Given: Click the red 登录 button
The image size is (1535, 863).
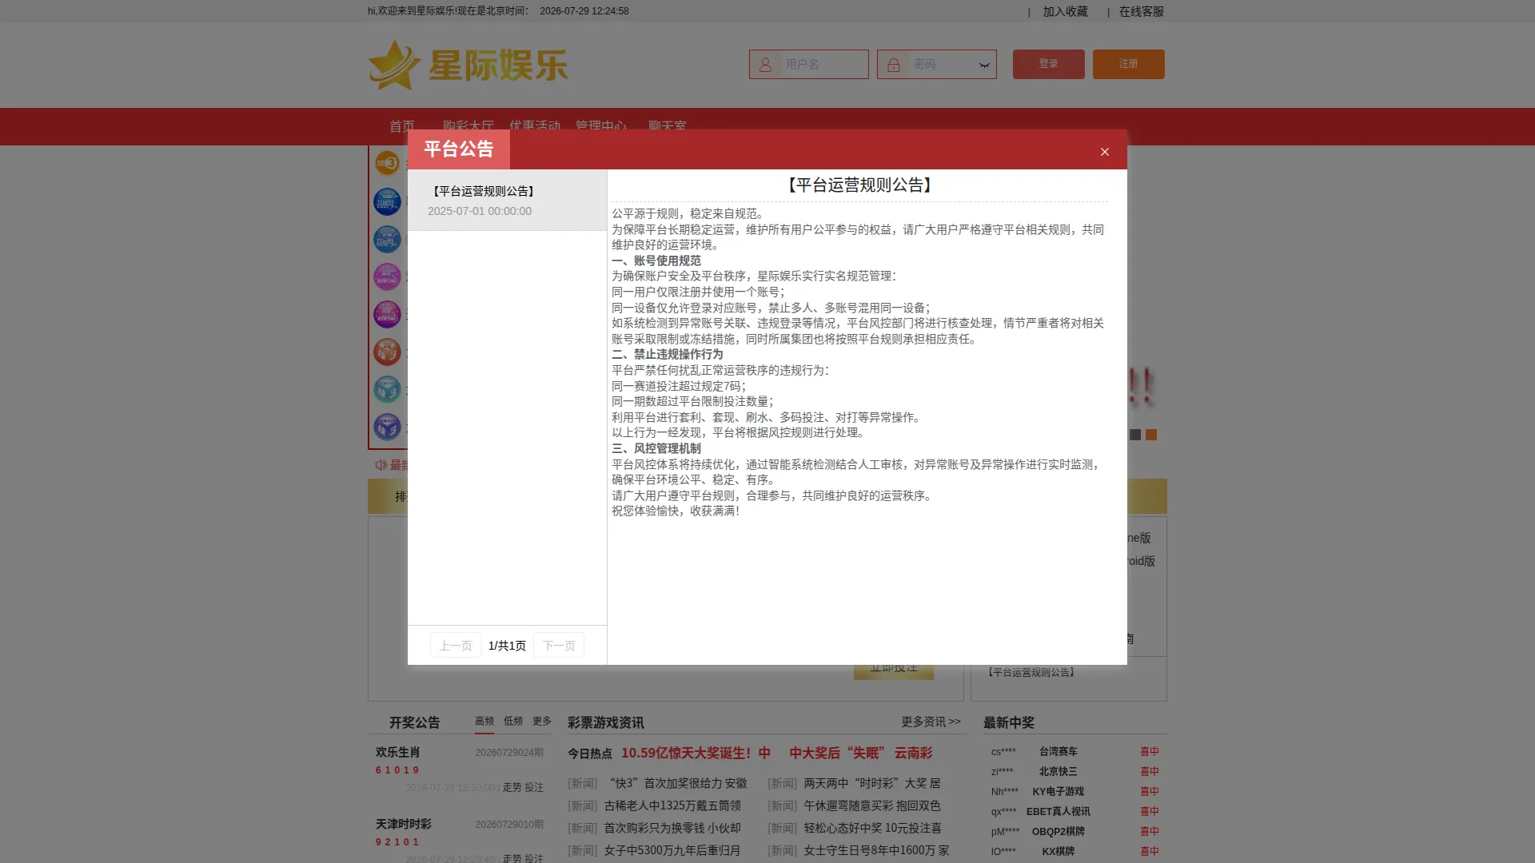Looking at the screenshot, I should pos(1048,64).
